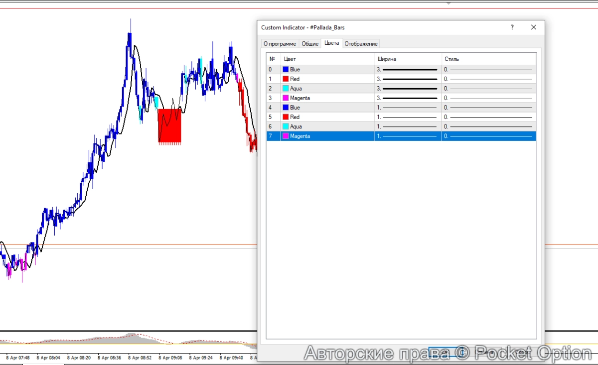Choose the Magenta color swatch in row 3

286,98
